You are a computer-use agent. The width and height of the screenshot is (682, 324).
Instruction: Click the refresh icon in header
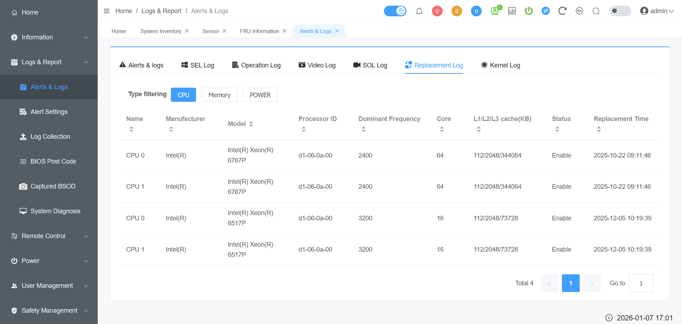562,11
